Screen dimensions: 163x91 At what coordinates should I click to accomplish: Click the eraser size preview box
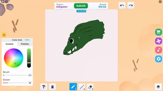coord(30,83)
